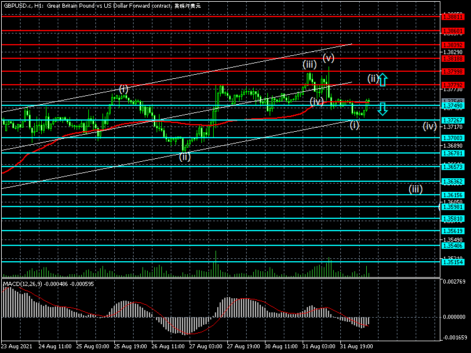Viewport: 471px width, 353px height.
Task: Click the 27 Aug 03:00 time label
Action: (x=205, y=347)
